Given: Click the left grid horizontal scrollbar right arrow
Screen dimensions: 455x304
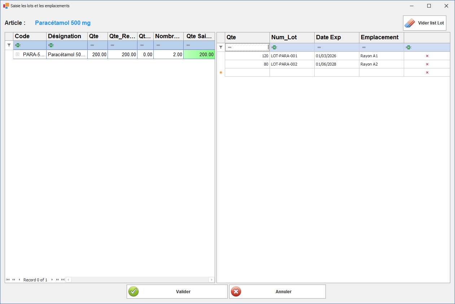Looking at the screenshot, I should [212, 280].
